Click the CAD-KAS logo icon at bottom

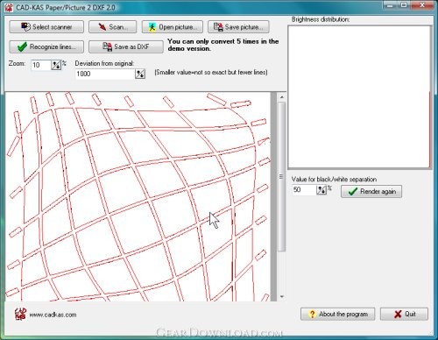[20, 315]
